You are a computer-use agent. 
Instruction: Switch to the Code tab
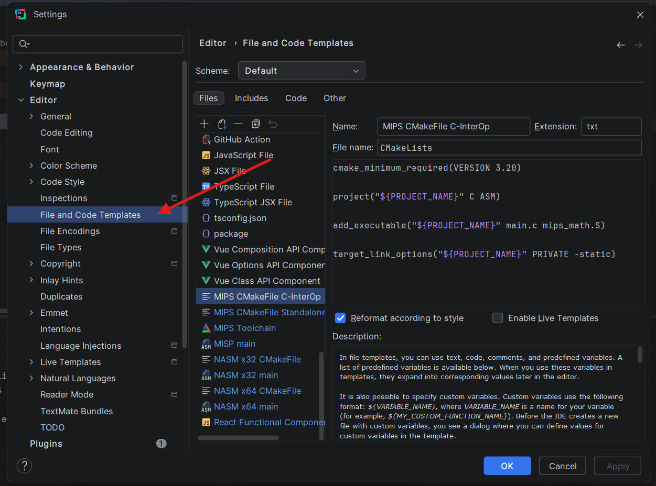[296, 98]
